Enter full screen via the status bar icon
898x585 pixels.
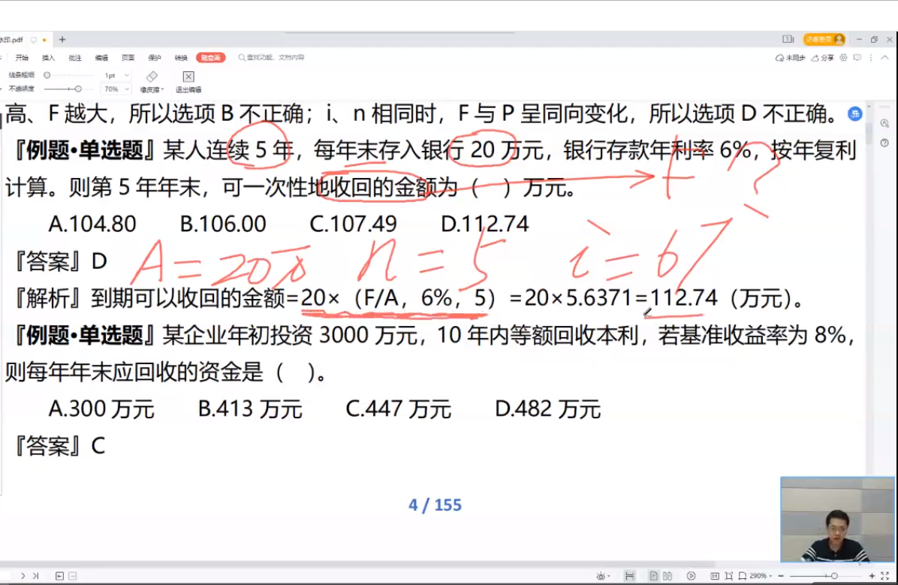[x=884, y=576]
